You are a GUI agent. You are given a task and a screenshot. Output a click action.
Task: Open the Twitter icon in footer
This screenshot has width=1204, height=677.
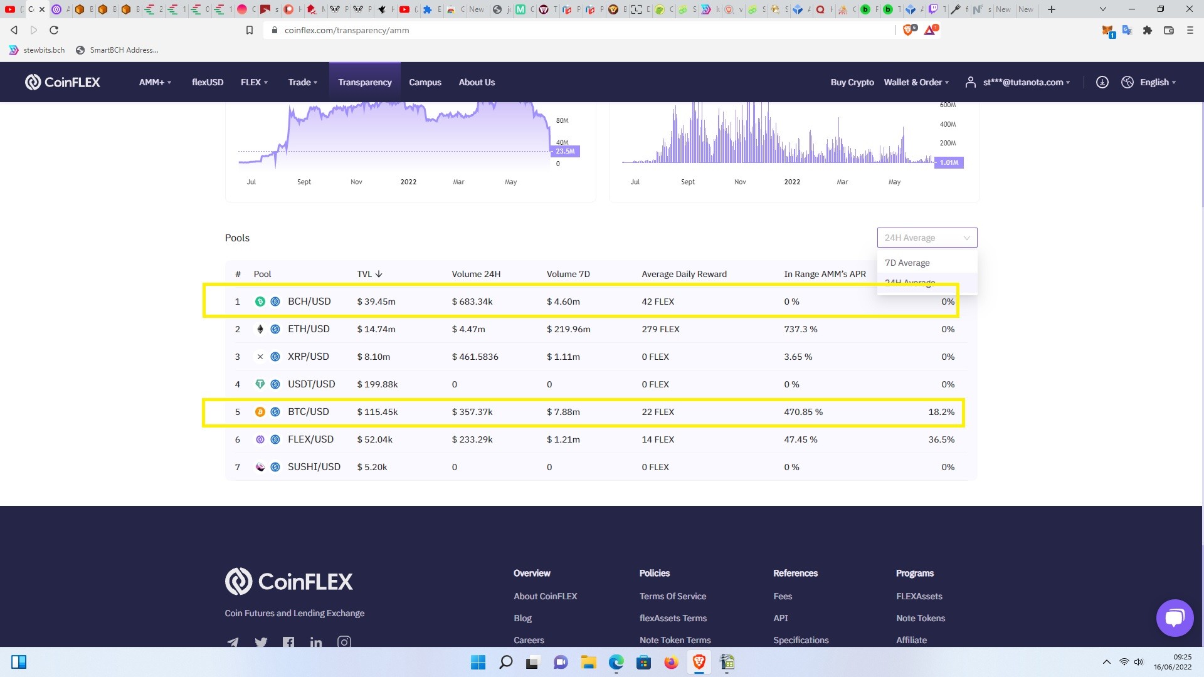(x=261, y=643)
